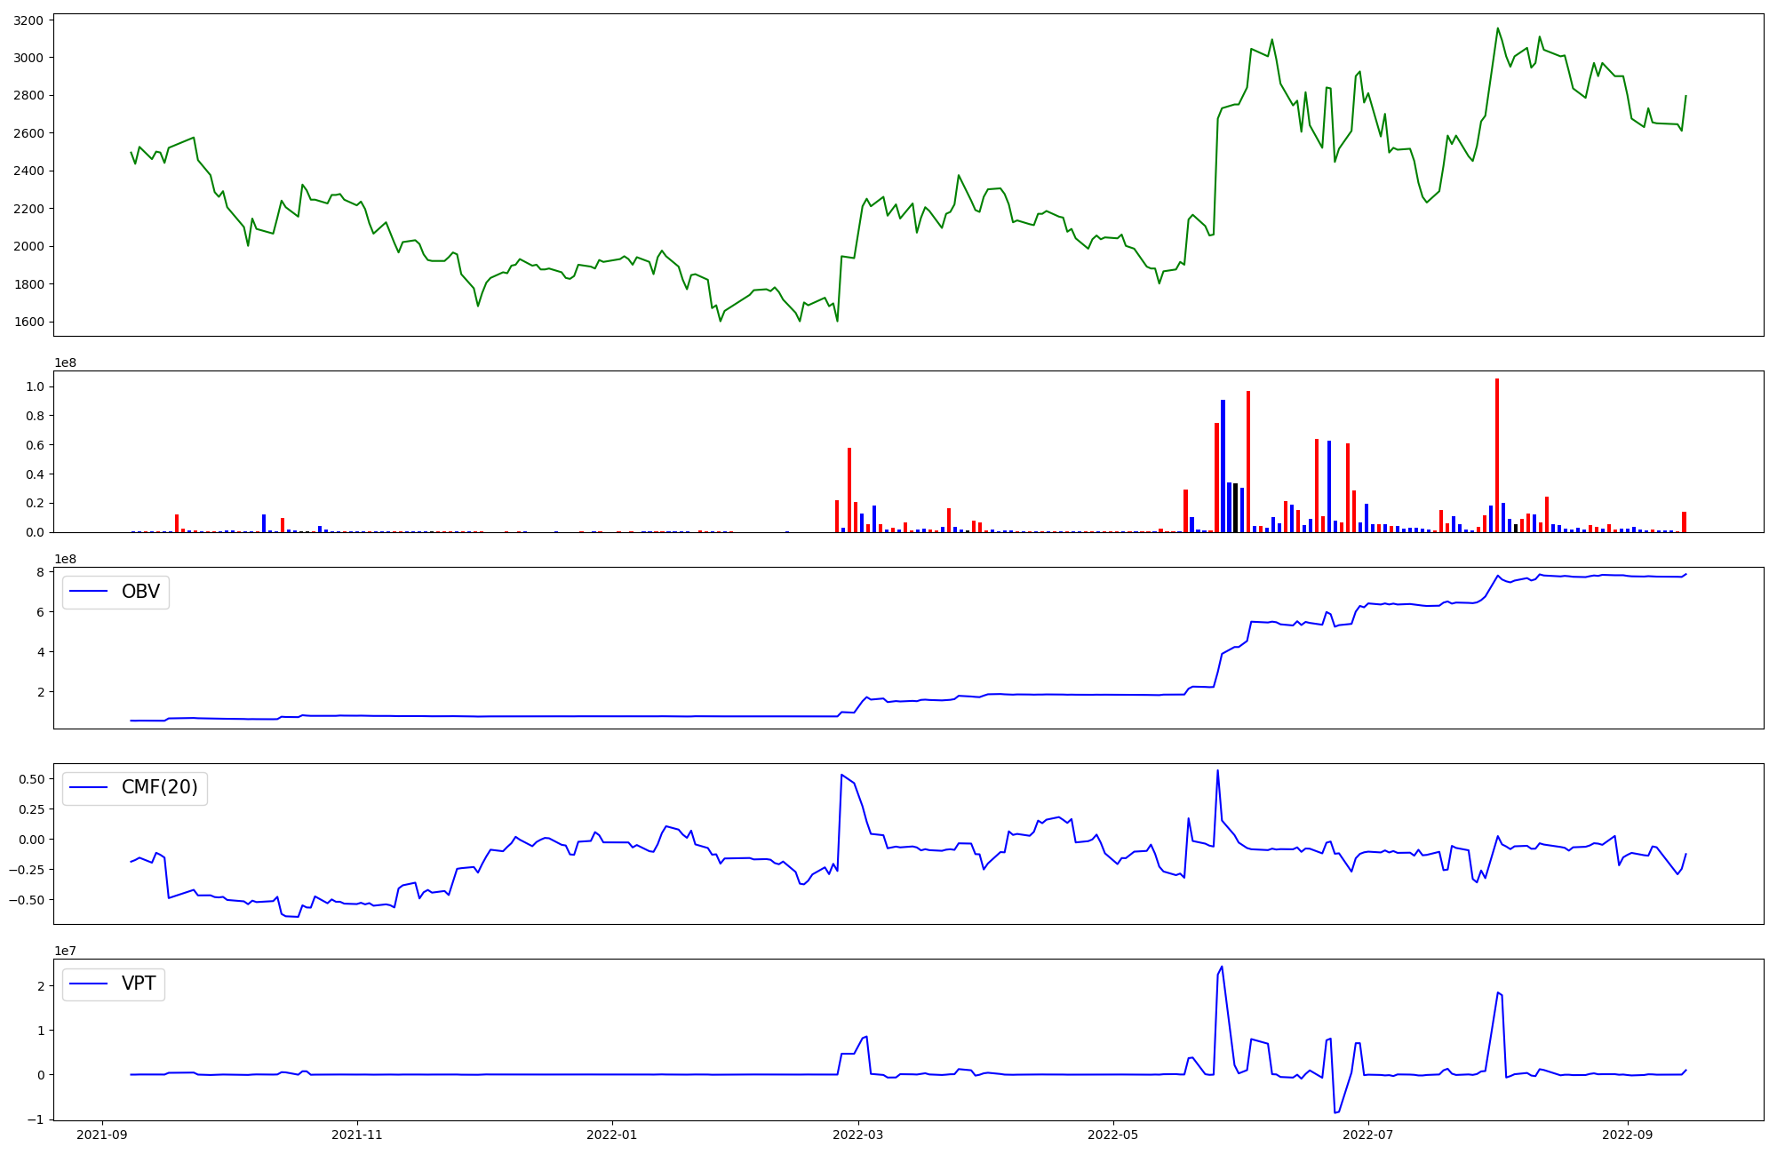Click the tallest blue volume bar
Viewport: 1777px width, 1155px height.
(x=1223, y=466)
